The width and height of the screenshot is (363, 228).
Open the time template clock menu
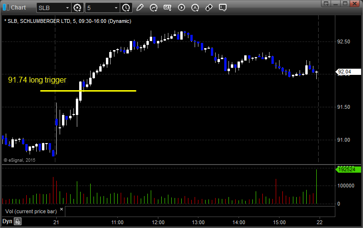point(126,8)
